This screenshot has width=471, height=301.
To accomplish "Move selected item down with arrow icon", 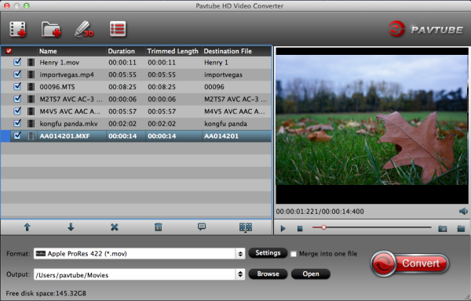I will (x=71, y=227).
